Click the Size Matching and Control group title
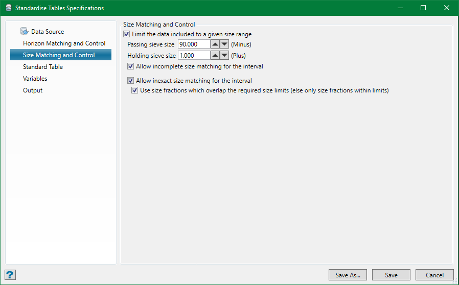 point(159,25)
